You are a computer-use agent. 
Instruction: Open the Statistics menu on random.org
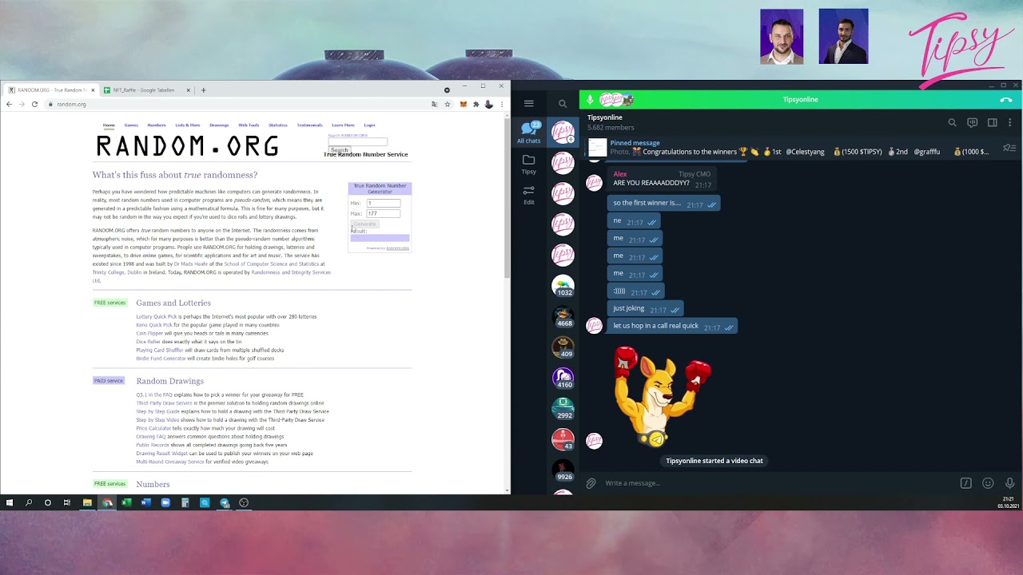click(x=278, y=125)
